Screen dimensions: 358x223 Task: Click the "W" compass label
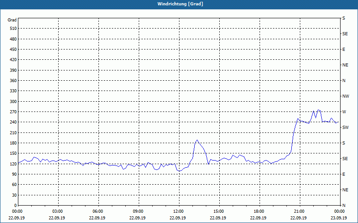point(344,112)
